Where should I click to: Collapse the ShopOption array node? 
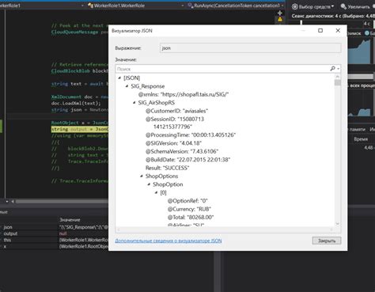[149, 184]
